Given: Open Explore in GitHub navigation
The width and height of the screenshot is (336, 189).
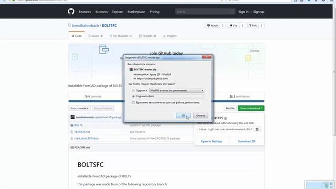Looking at the screenshot, I should pyautogui.click(x=118, y=12).
